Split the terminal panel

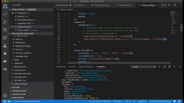coord(164,67)
